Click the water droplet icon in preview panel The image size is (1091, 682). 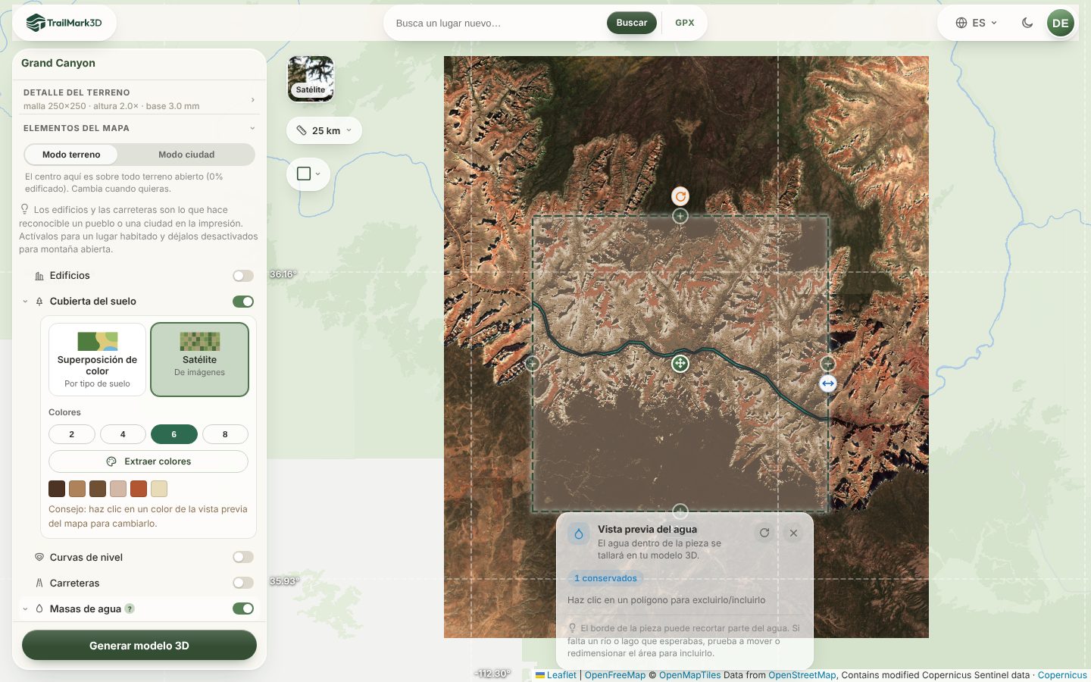[579, 533]
